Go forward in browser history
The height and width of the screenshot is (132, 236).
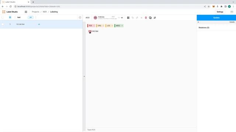pyautogui.click(x=7, y=7)
